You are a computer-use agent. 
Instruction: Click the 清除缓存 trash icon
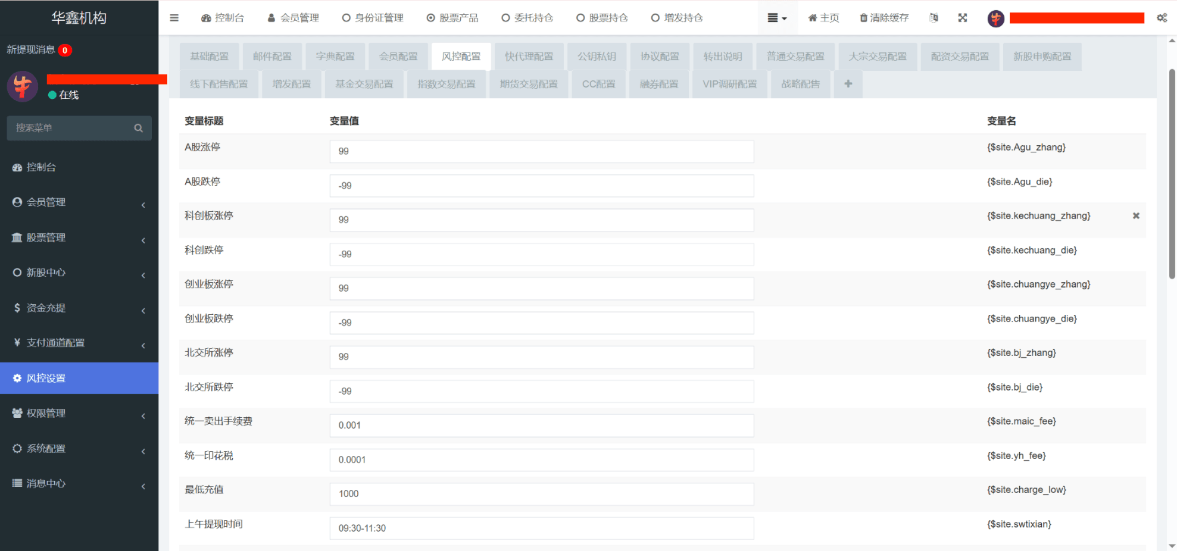click(x=863, y=17)
